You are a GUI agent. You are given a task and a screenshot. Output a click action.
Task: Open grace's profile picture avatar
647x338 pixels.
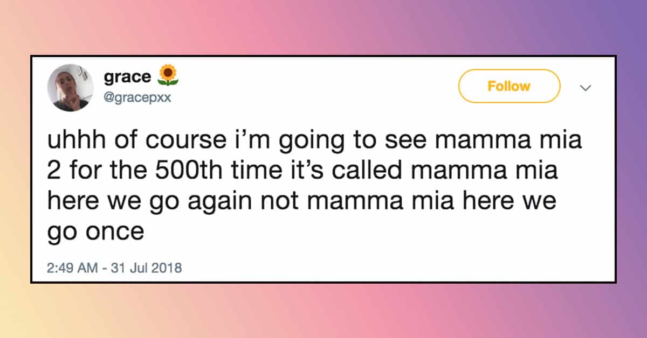pos(70,88)
